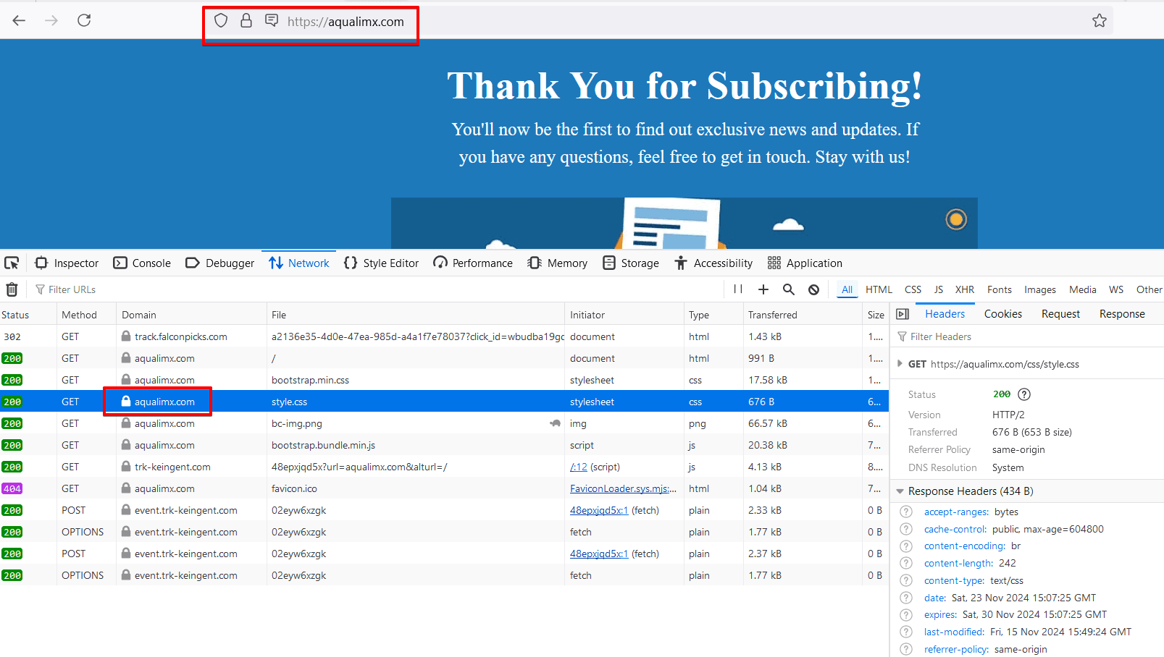
Task: Go back with the browser back arrow
Action: (x=19, y=20)
